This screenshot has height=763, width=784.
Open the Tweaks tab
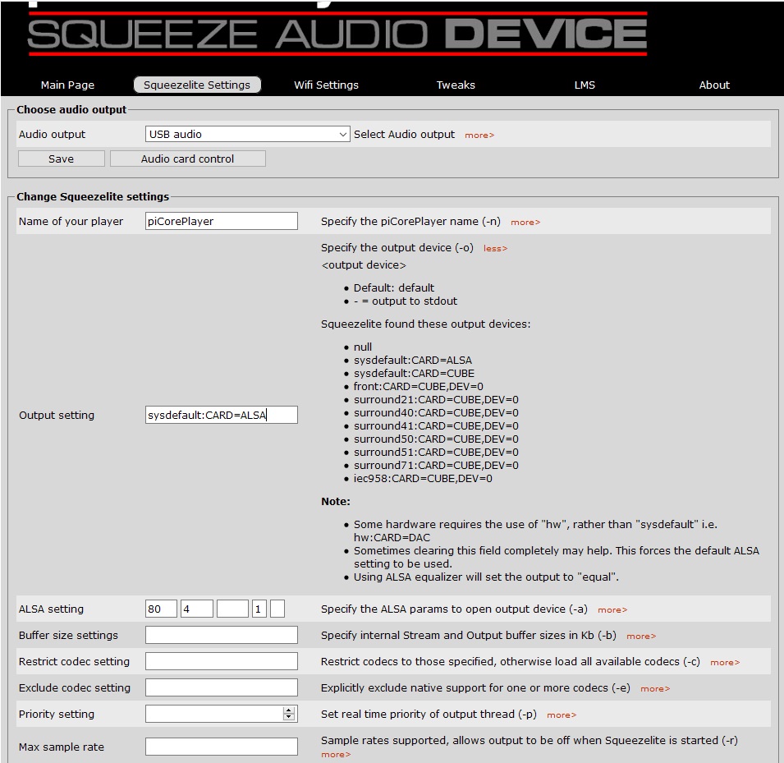[456, 85]
